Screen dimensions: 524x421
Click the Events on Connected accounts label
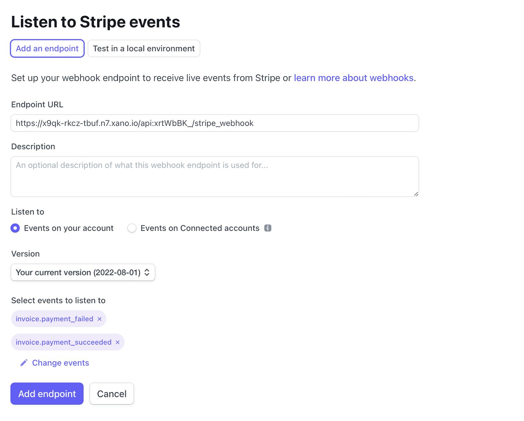pyautogui.click(x=200, y=228)
